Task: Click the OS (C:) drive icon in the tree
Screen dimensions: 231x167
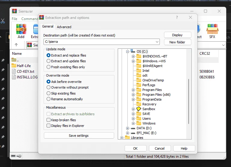Action: click(133, 51)
